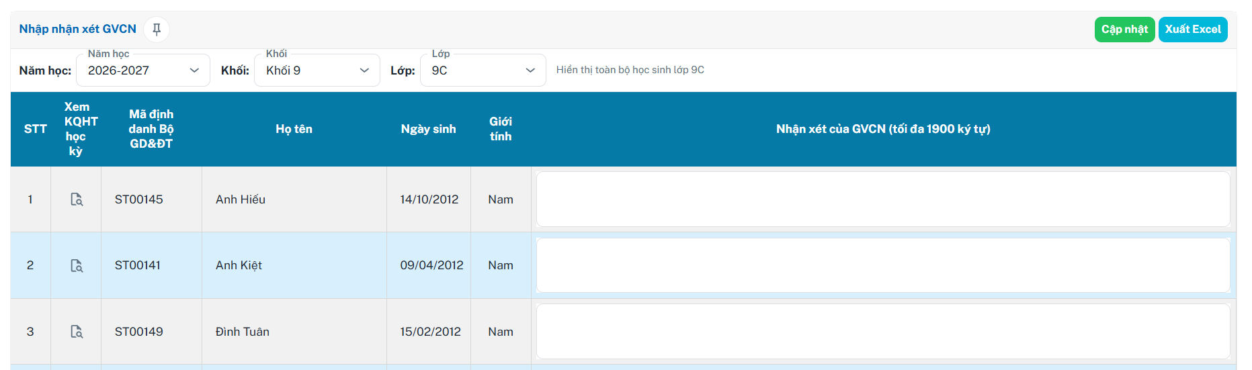Screen dimensions: 1252x370
Task: Open the Khối 9 dropdown
Action: click(x=317, y=71)
